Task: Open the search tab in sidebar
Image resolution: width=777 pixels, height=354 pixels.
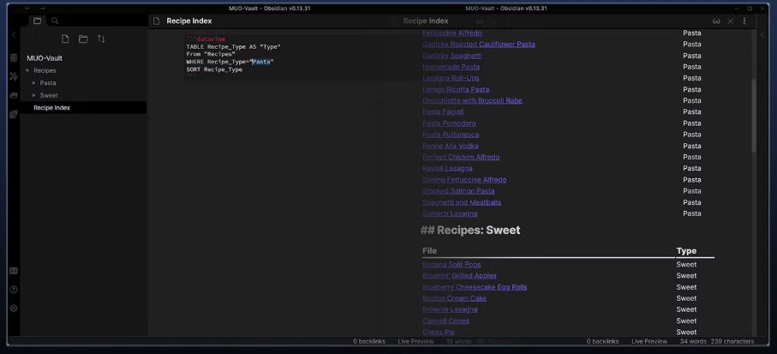Action: point(55,21)
